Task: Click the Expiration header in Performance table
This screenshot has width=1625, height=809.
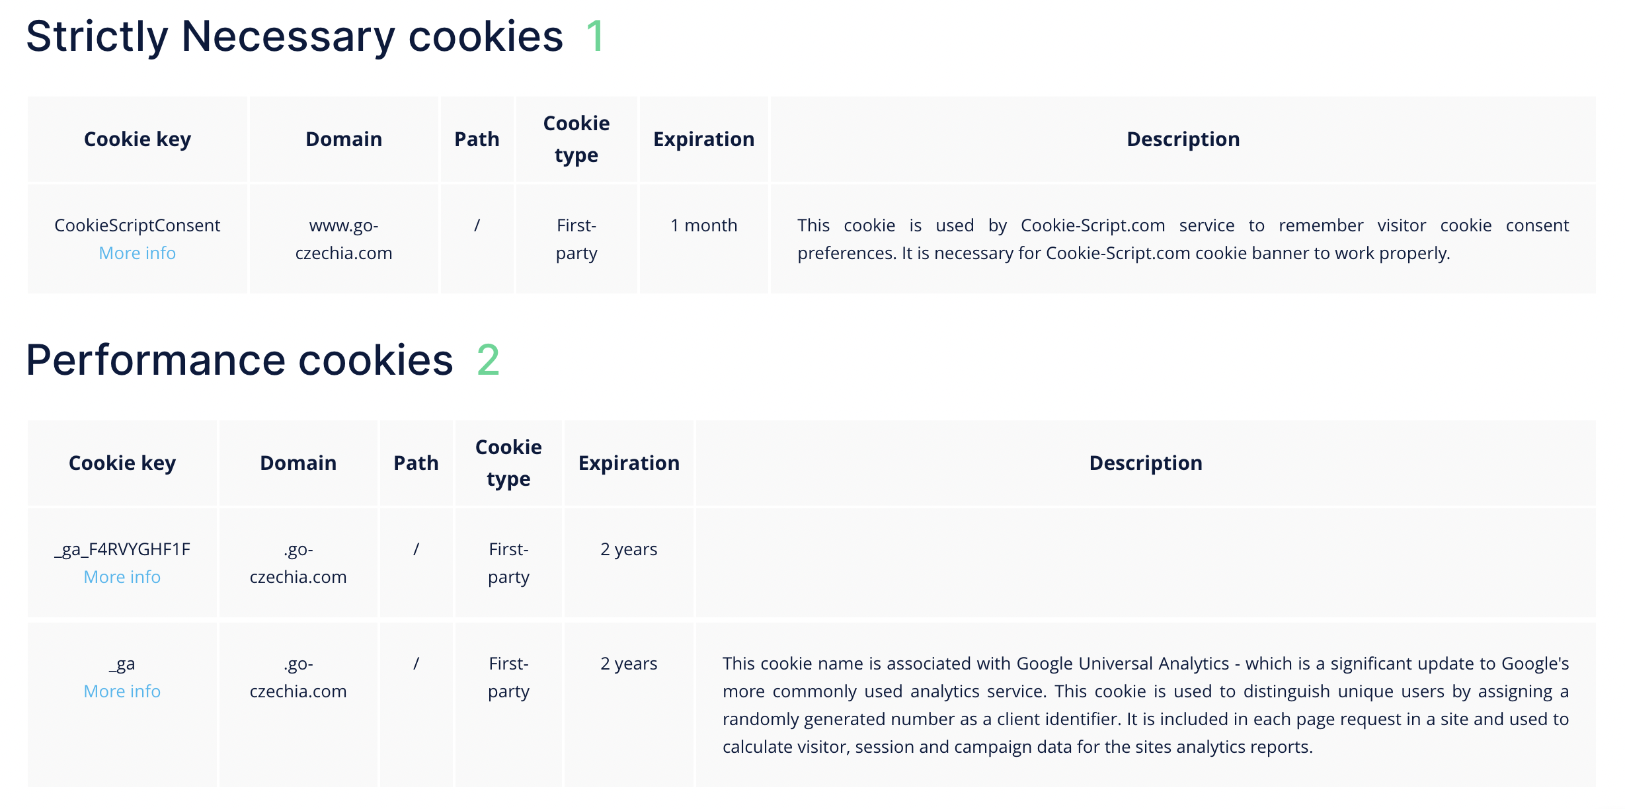Action: (629, 463)
